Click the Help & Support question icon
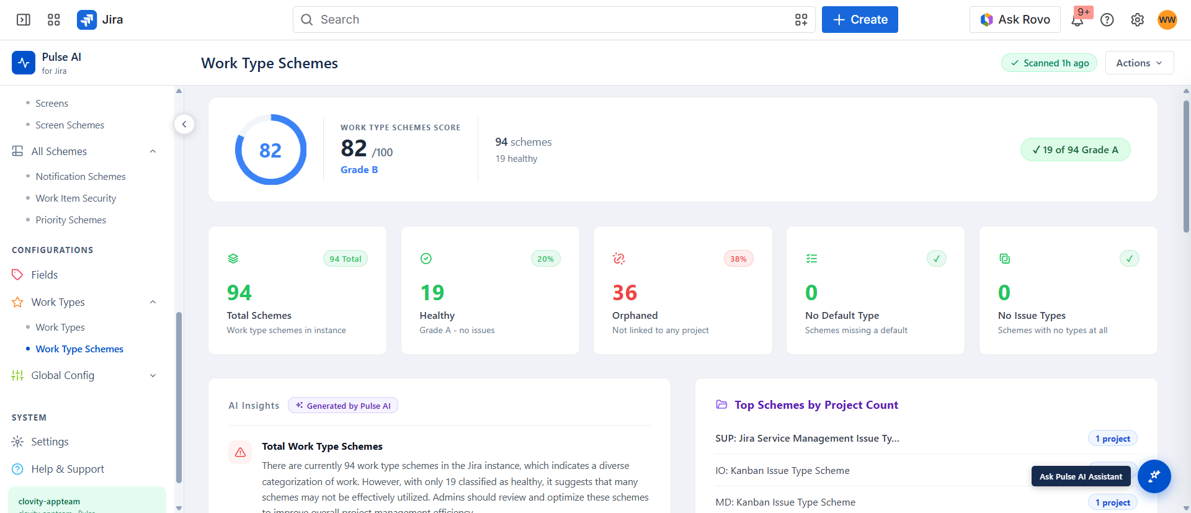This screenshot has height=513, width=1191. coord(17,469)
